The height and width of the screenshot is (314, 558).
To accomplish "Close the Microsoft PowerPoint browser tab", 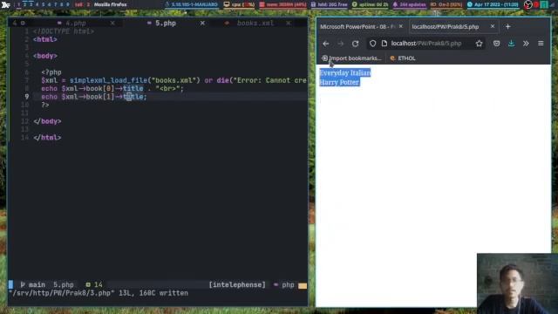I will [401, 26].
